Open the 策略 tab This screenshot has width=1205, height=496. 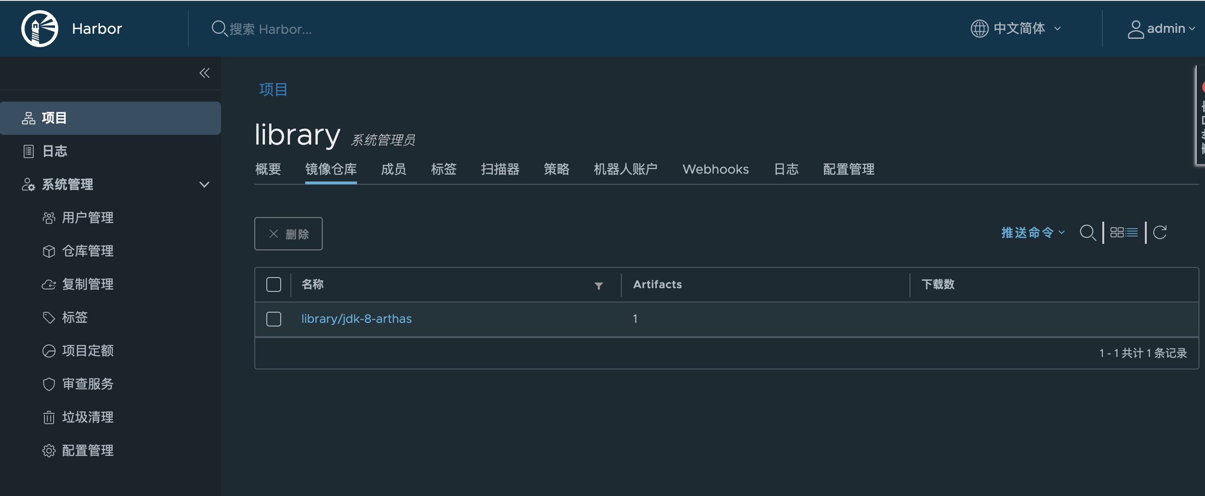pos(557,169)
